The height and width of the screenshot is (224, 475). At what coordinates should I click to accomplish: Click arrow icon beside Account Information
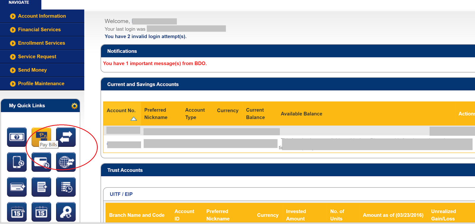(13, 16)
